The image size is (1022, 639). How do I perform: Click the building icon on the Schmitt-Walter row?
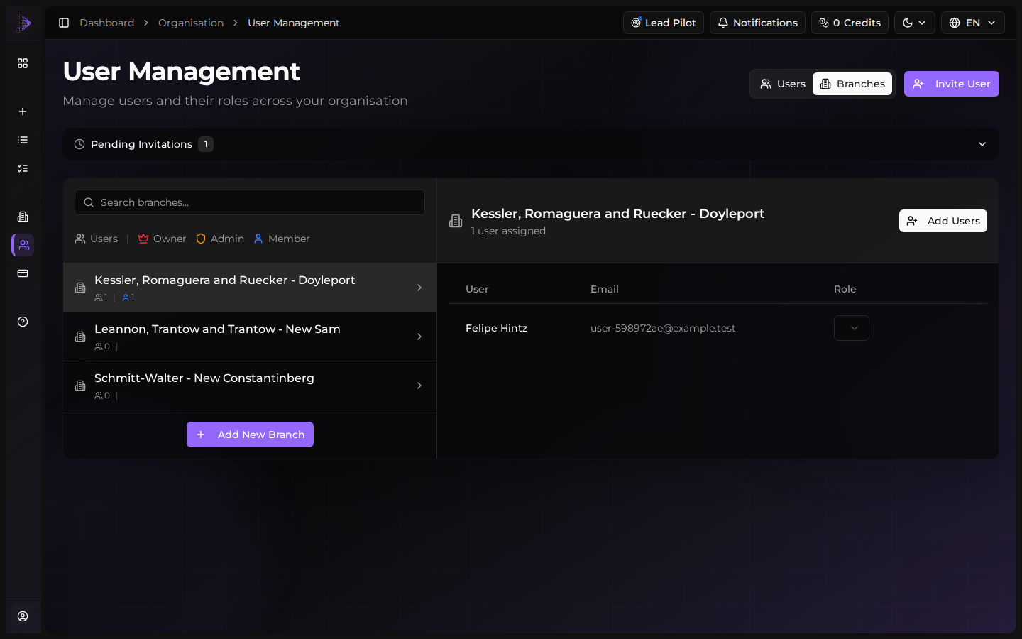tap(80, 386)
